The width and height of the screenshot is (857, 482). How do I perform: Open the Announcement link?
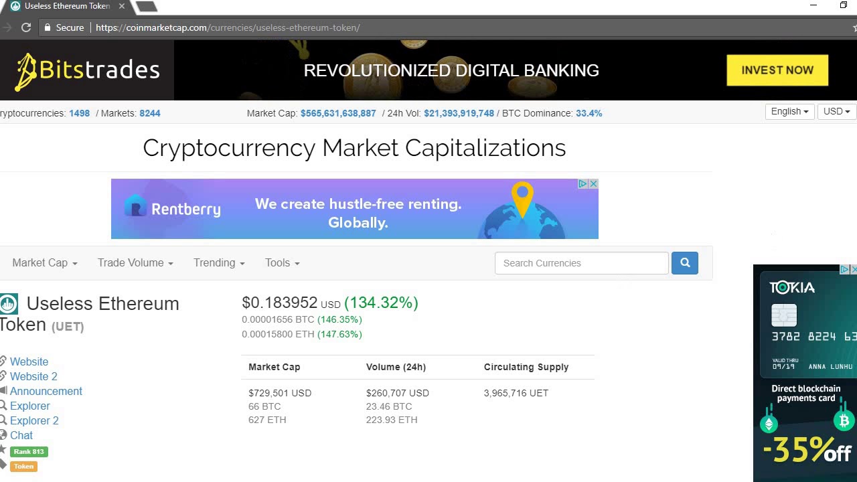[46, 391]
